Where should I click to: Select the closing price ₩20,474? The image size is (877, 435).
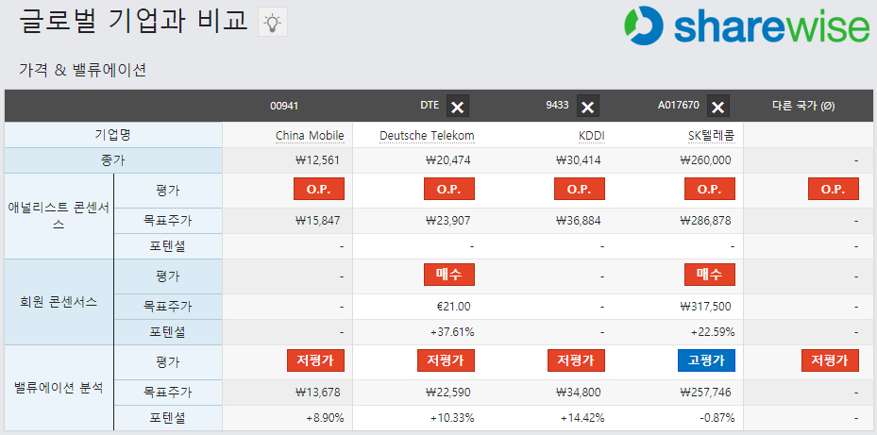pyautogui.click(x=448, y=160)
